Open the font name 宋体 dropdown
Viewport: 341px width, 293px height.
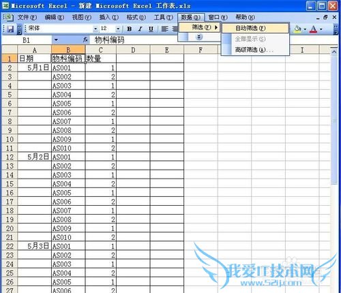click(x=95, y=29)
